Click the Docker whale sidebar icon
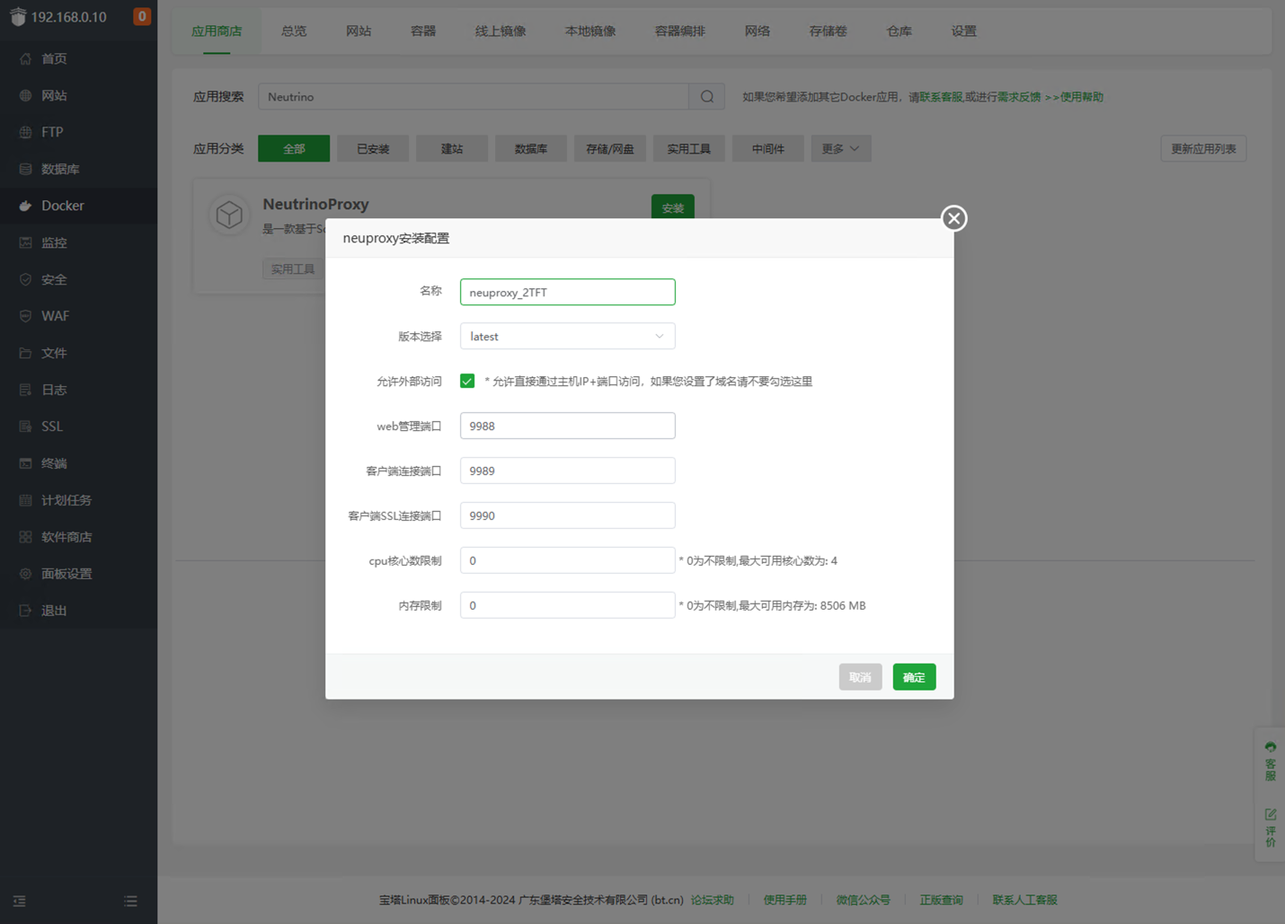The width and height of the screenshot is (1285, 924). (25, 206)
